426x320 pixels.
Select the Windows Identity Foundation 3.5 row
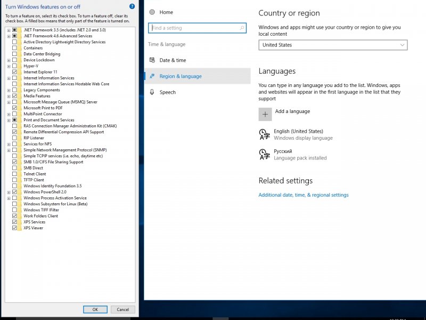click(x=52, y=186)
